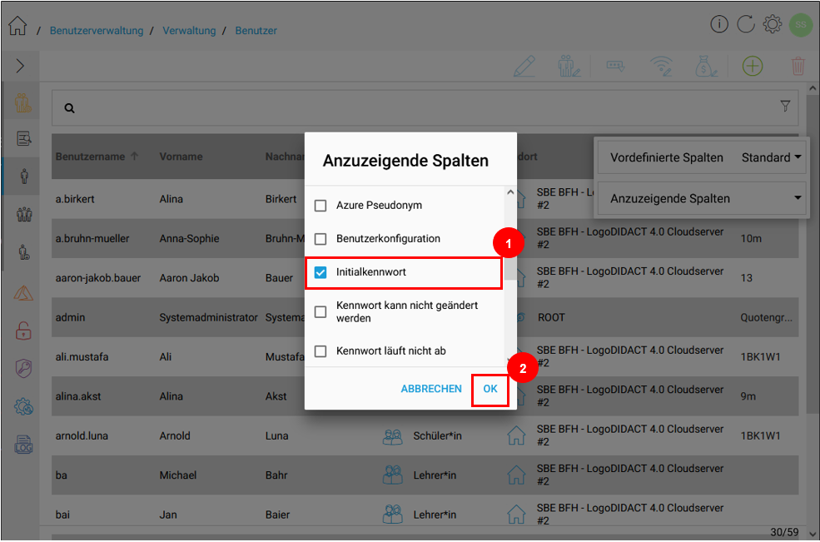Open the info icon in header
The height and width of the screenshot is (542, 820).
(719, 24)
